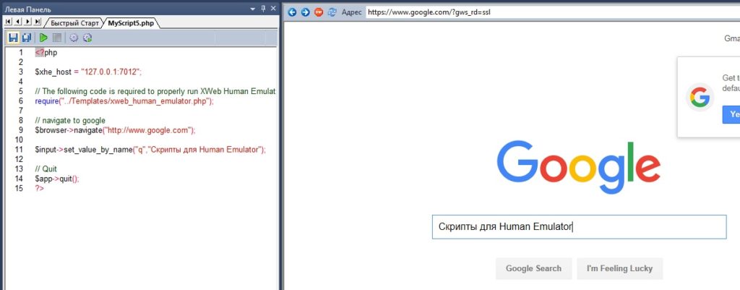The height and width of the screenshot is (290, 740).
Task: Click the $xhe_host assignment line
Action: [x=88, y=72]
